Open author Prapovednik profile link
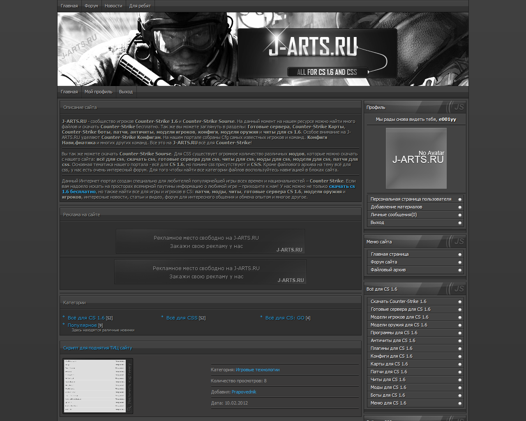526x421 pixels. point(244,392)
